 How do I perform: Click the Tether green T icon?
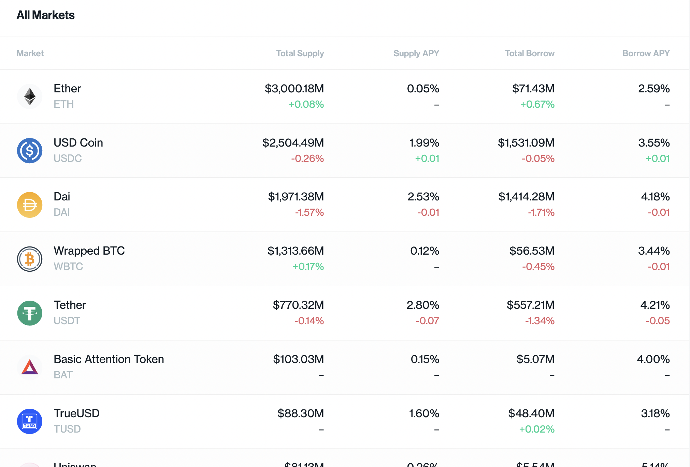30,313
